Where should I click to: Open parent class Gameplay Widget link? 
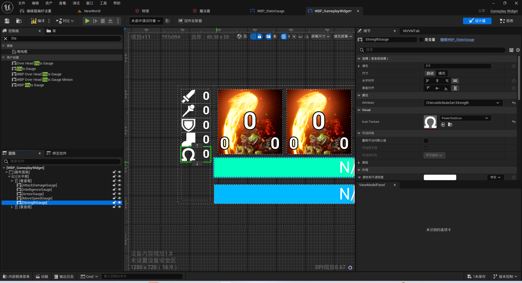(504, 11)
